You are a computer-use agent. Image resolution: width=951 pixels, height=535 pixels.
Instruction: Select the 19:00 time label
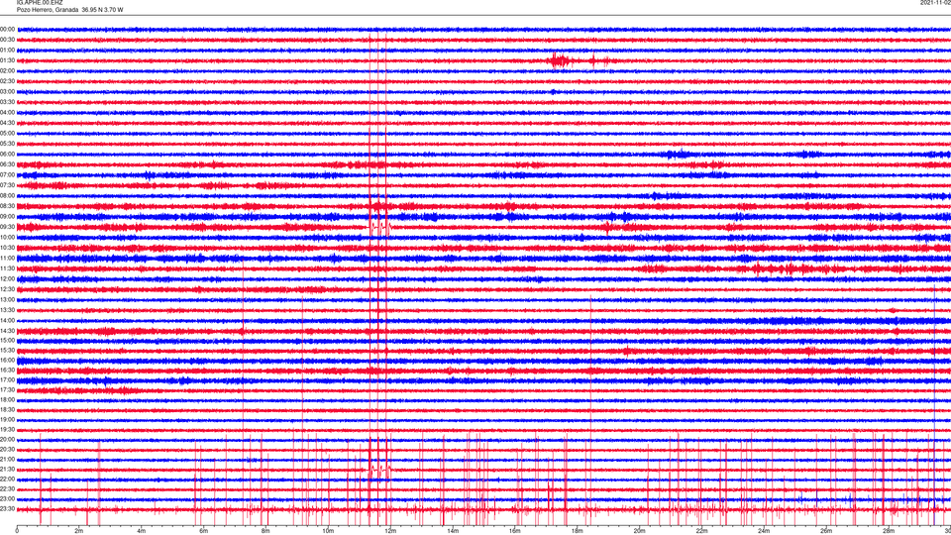pyautogui.click(x=8, y=420)
